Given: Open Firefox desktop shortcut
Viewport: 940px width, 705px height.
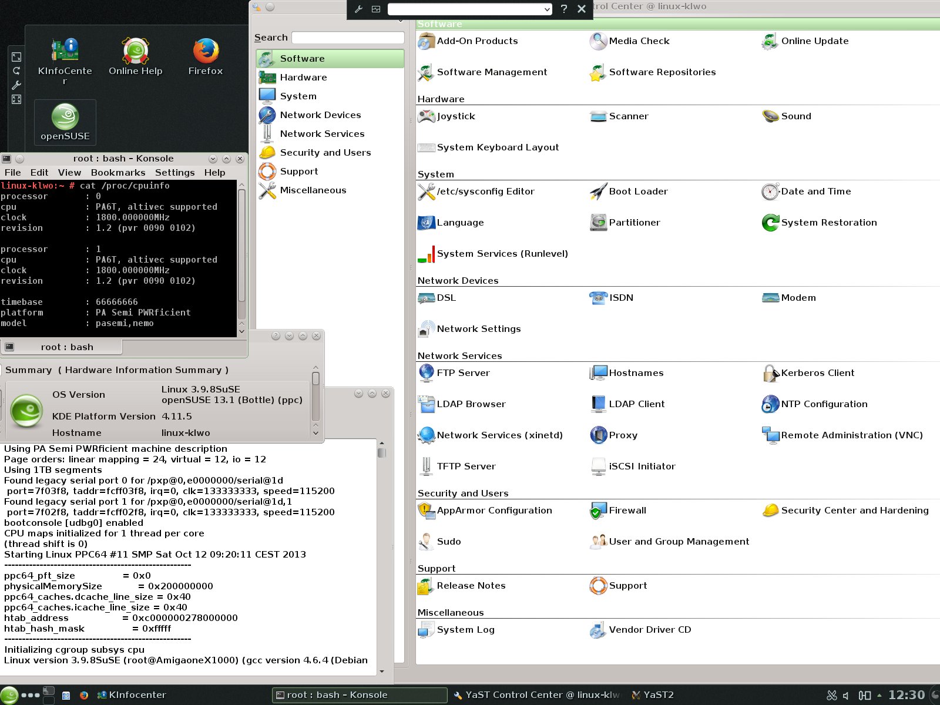Looking at the screenshot, I should coord(206,58).
